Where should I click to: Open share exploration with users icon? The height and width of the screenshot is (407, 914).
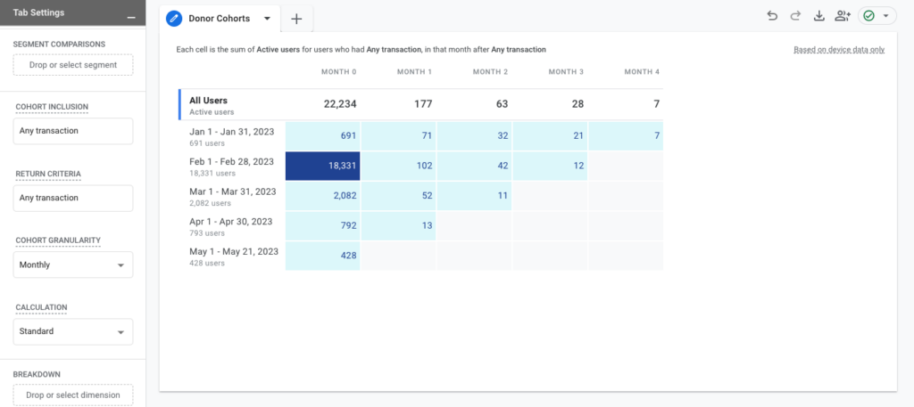click(x=843, y=16)
